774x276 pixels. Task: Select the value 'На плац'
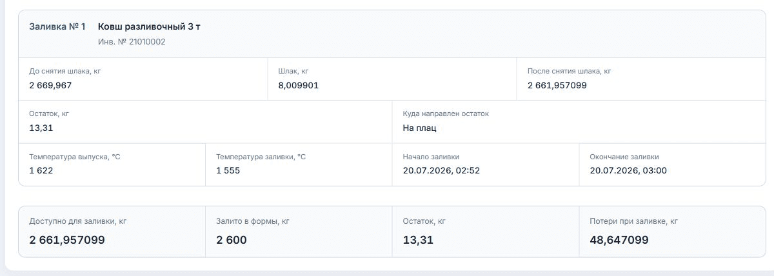coord(419,128)
